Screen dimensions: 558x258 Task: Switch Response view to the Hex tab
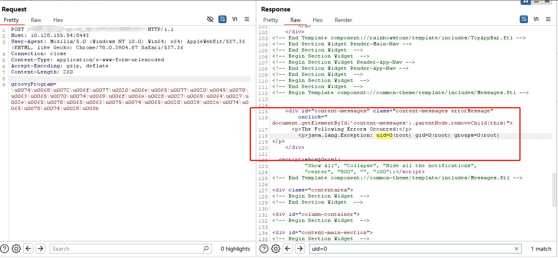pyautogui.click(x=318, y=20)
